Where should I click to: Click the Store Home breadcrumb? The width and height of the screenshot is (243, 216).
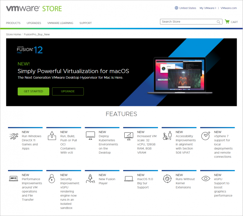(x=13, y=34)
